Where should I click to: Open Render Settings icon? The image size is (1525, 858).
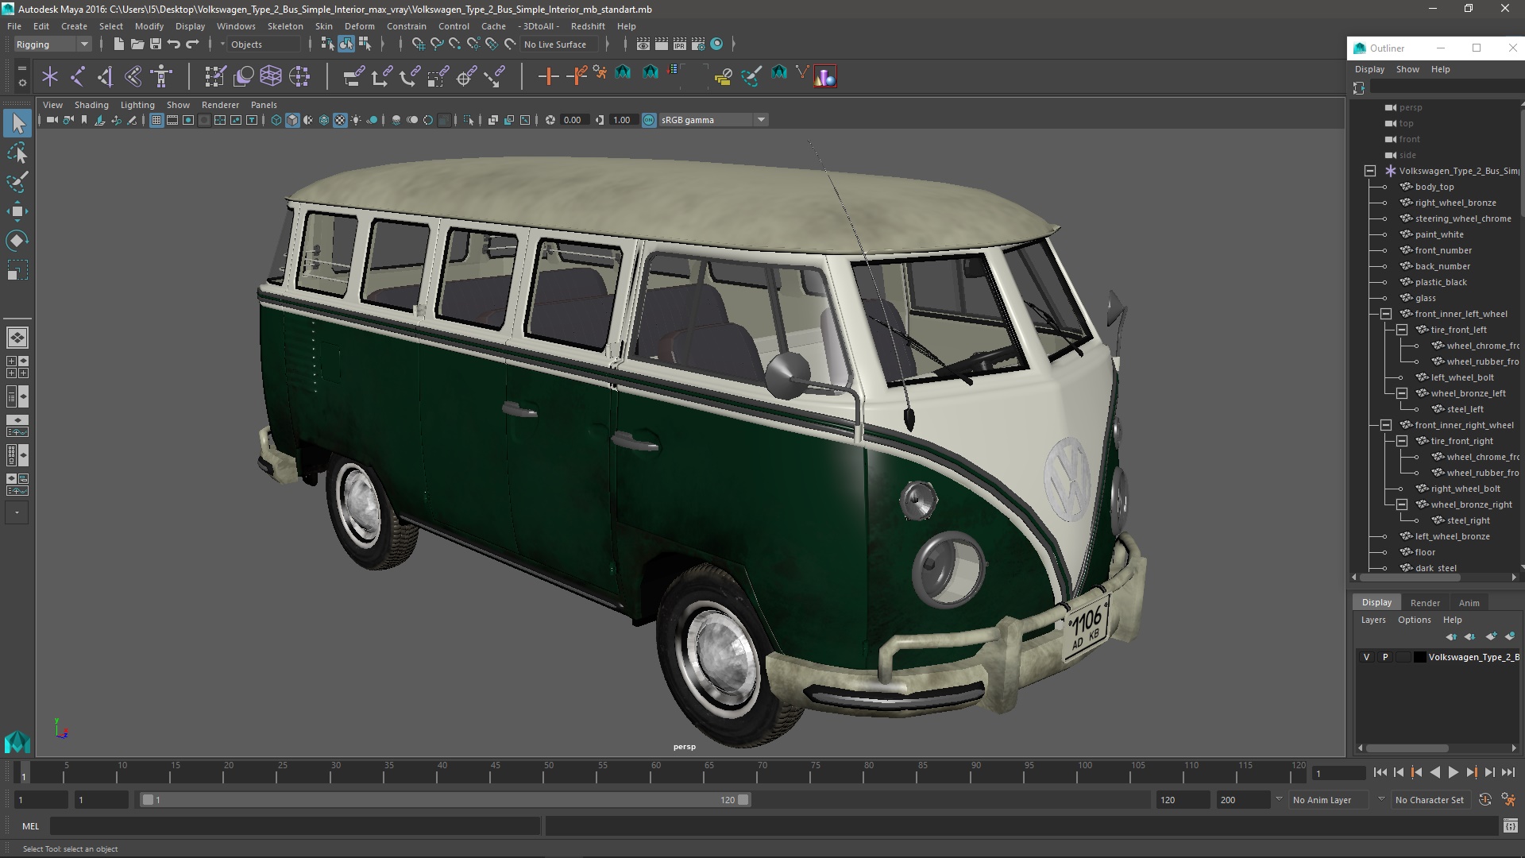pos(698,44)
